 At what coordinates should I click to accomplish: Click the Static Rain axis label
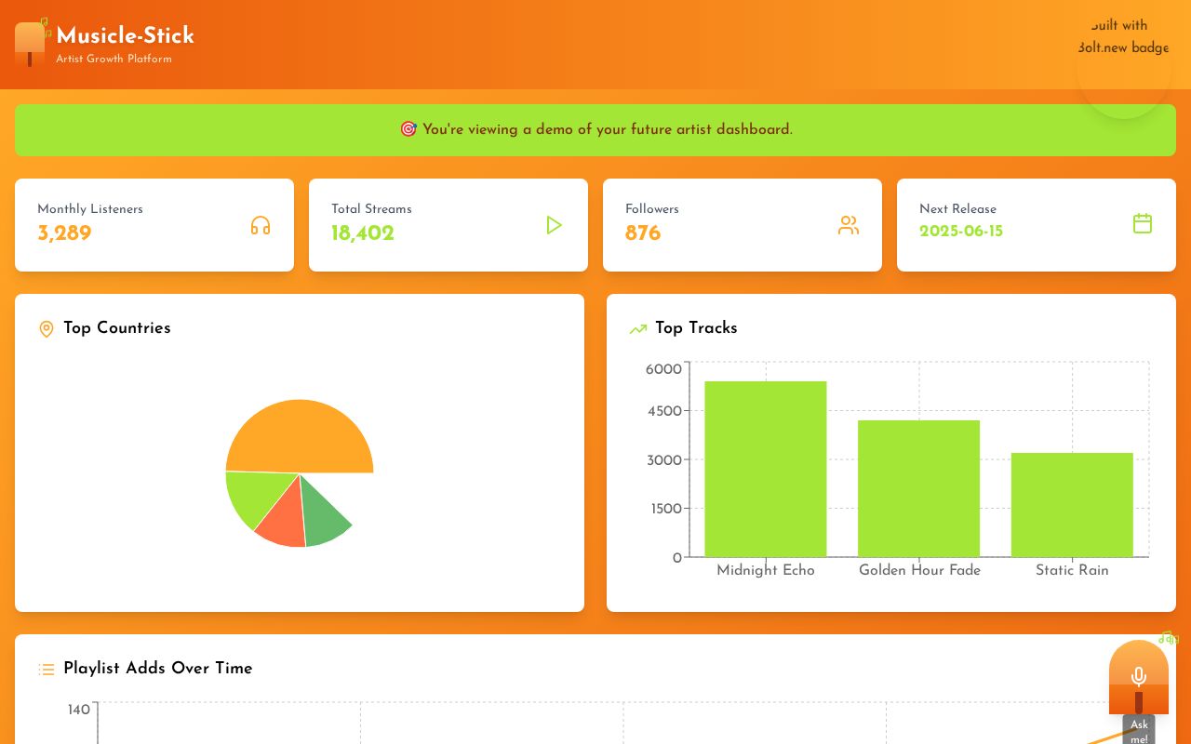coord(1072,570)
